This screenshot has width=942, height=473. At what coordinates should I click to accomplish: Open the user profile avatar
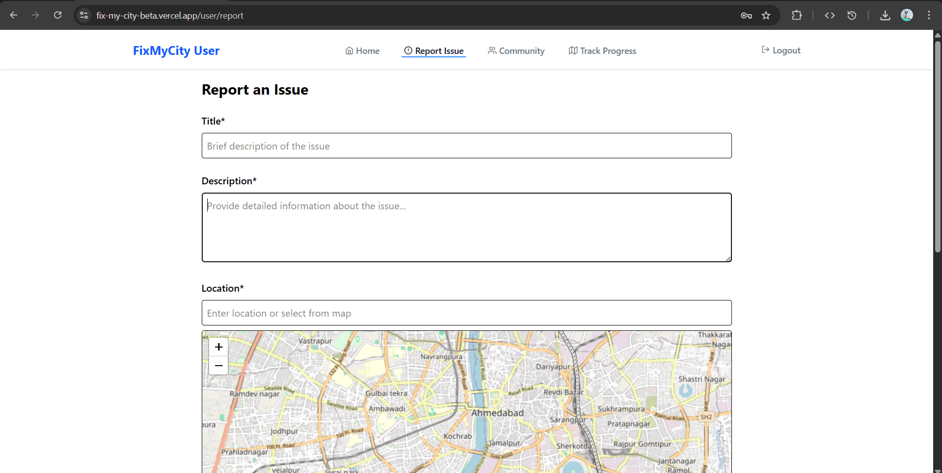907,15
